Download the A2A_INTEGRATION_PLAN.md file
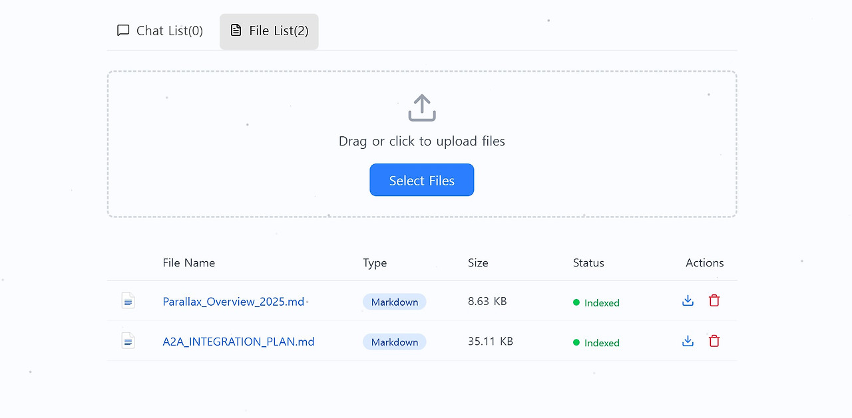This screenshot has width=852, height=418. click(688, 341)
